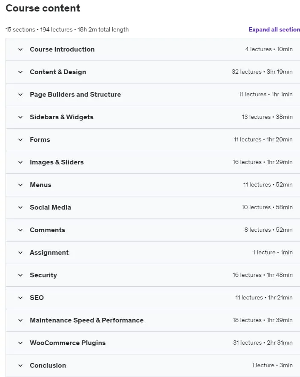This screenshot has width=300, height=377.
Task: Open the Comments section arrow
Action: pos(20,230)
